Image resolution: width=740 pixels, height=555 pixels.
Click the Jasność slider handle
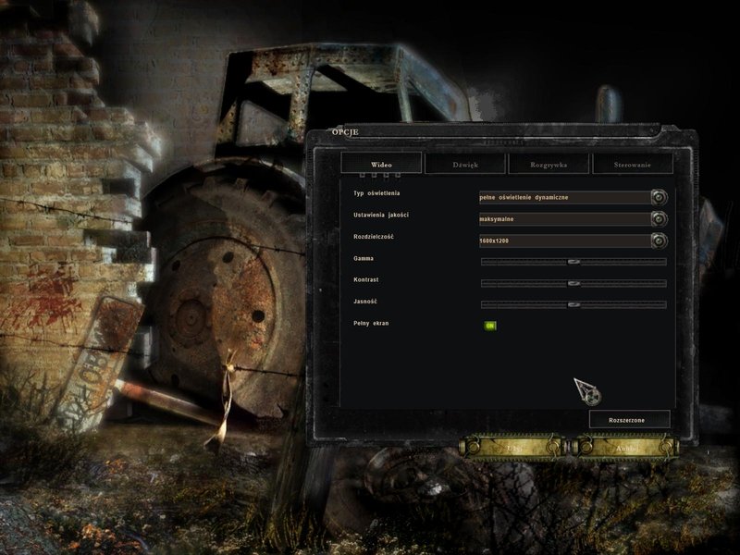[x=573, y=305]
